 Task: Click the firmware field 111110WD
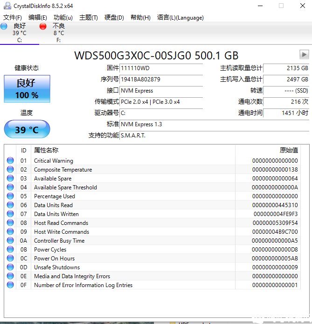click(161, 68)
